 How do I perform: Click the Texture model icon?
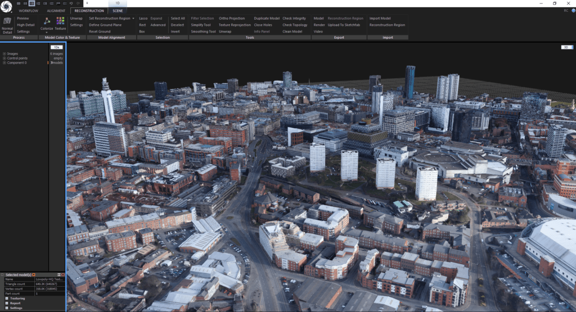(x=60, y=21)
